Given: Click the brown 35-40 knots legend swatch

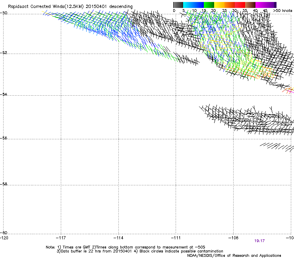Looking at the screenshot, I should 250,5.
